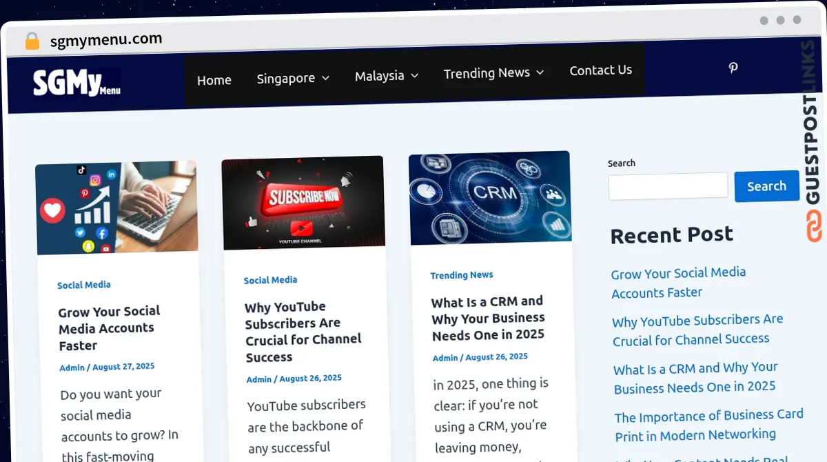Screen dimensions: 827x462
Task: Open Social Media category above Why YouTube Subscribers
Action: coord(271,280)
